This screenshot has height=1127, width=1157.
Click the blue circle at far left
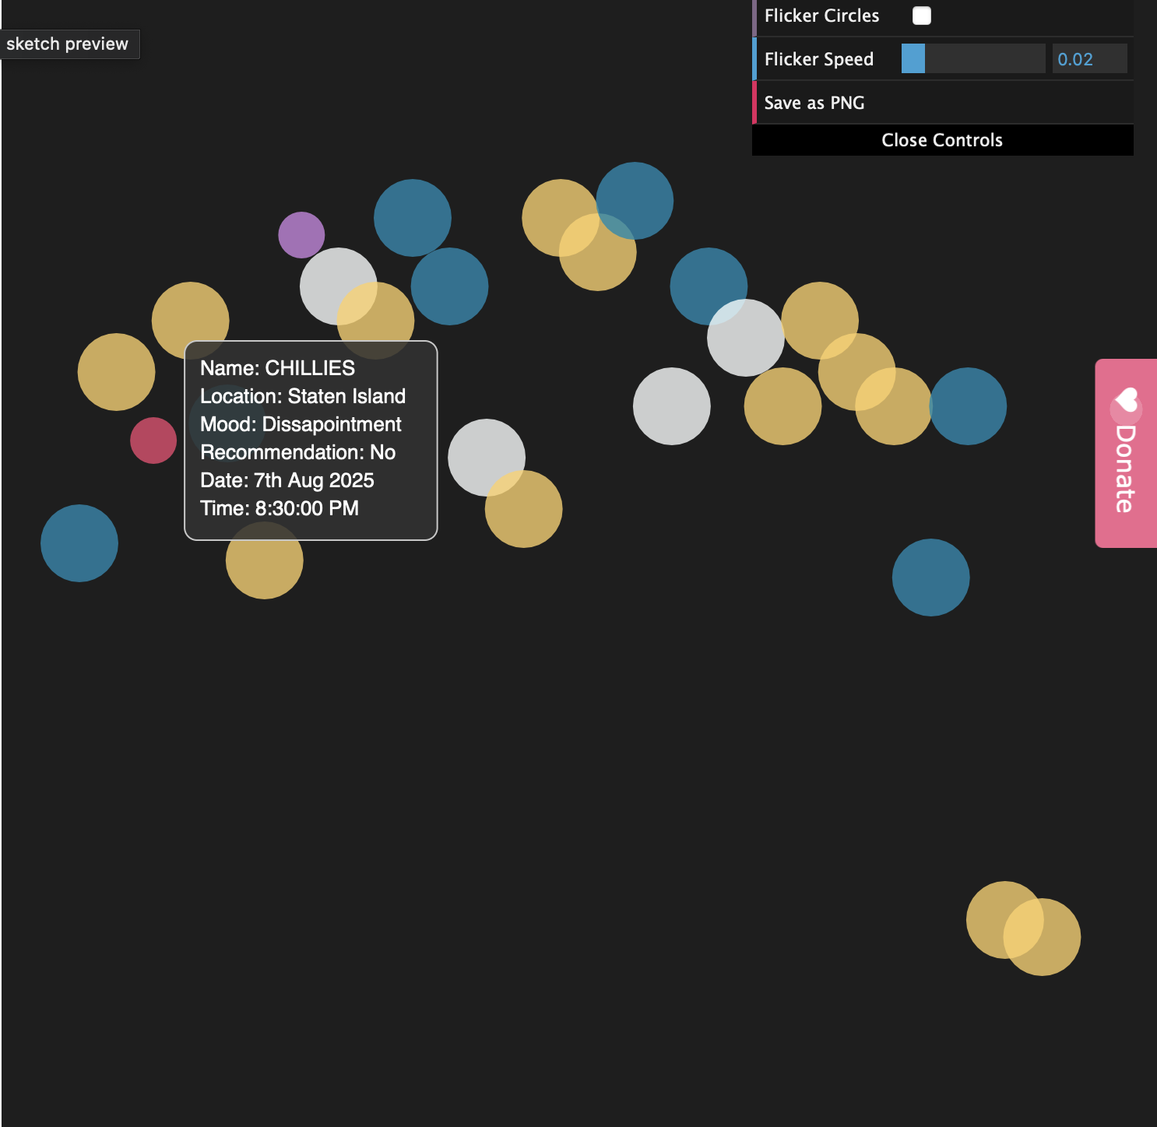click(x=79, y=543)
